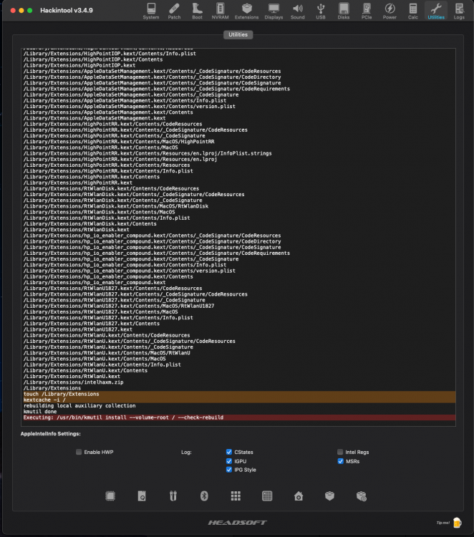This screenshot has height=537, width=474.
Task: Select the 'Executing: /usr/bin/kmutil install' line
Action: tap(239, 417)
